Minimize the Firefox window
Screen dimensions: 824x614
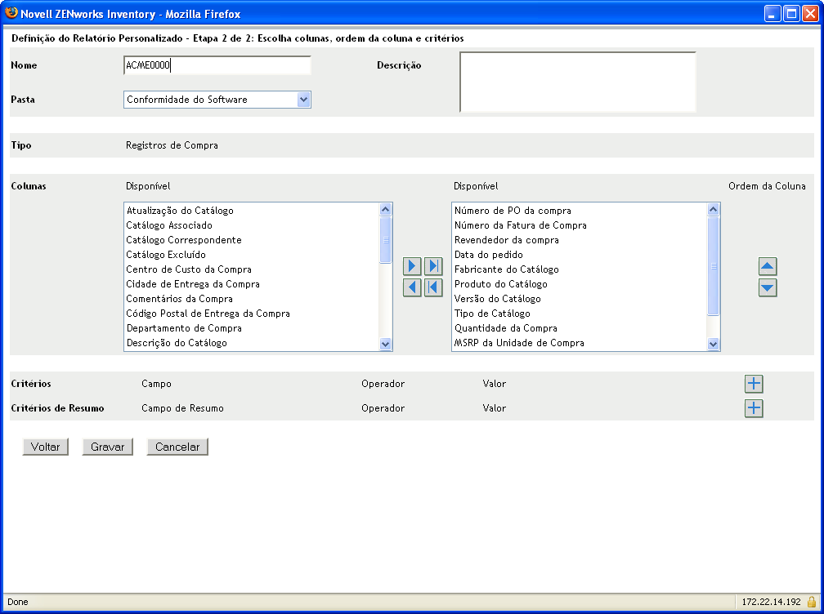pos(772,14)
